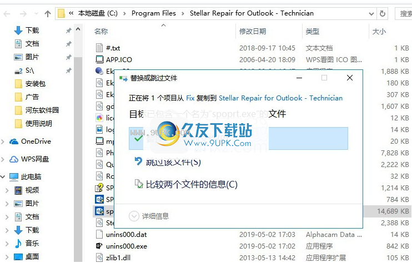Image resolution: width=412 pixels, height=268 pixels.
Task: Close the 替换或跳过文件 dialog
Action: tap(350, 78)
